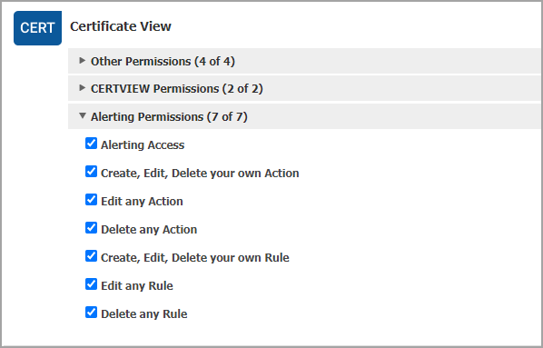The width and height of the screenshot is (543, 348).
Task: Collapse the Alerting Permissions triangle arrow
Action: (x=82, y=115)
